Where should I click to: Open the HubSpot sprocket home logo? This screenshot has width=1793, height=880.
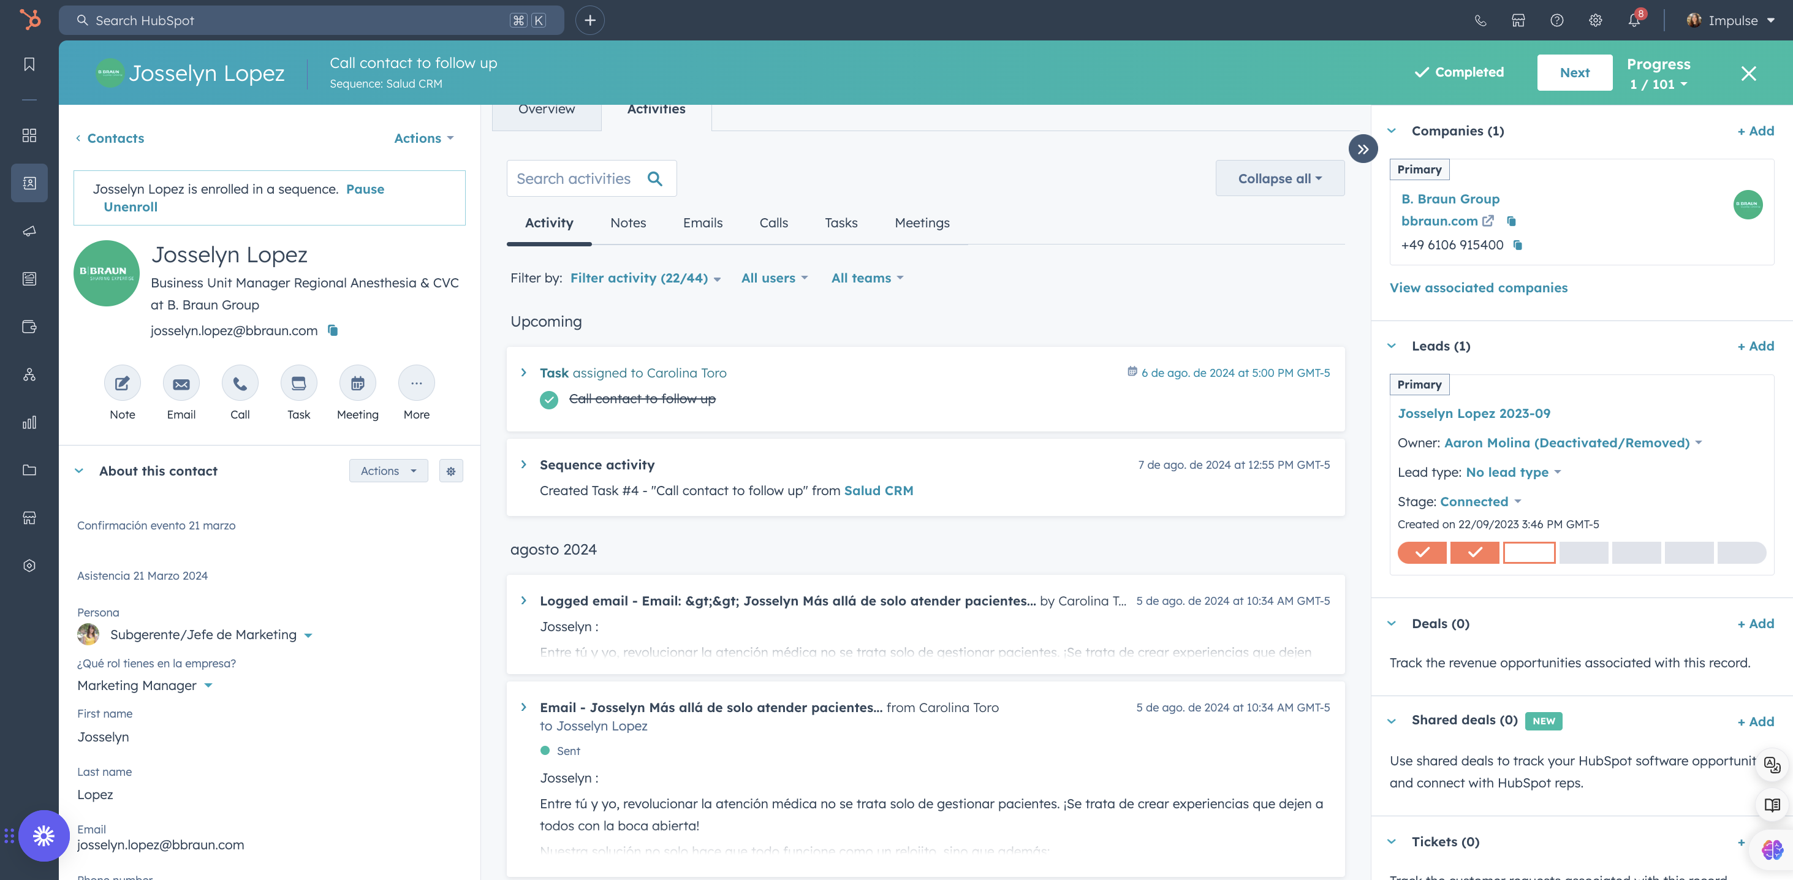pyautogui.click(x=29, y=20)
